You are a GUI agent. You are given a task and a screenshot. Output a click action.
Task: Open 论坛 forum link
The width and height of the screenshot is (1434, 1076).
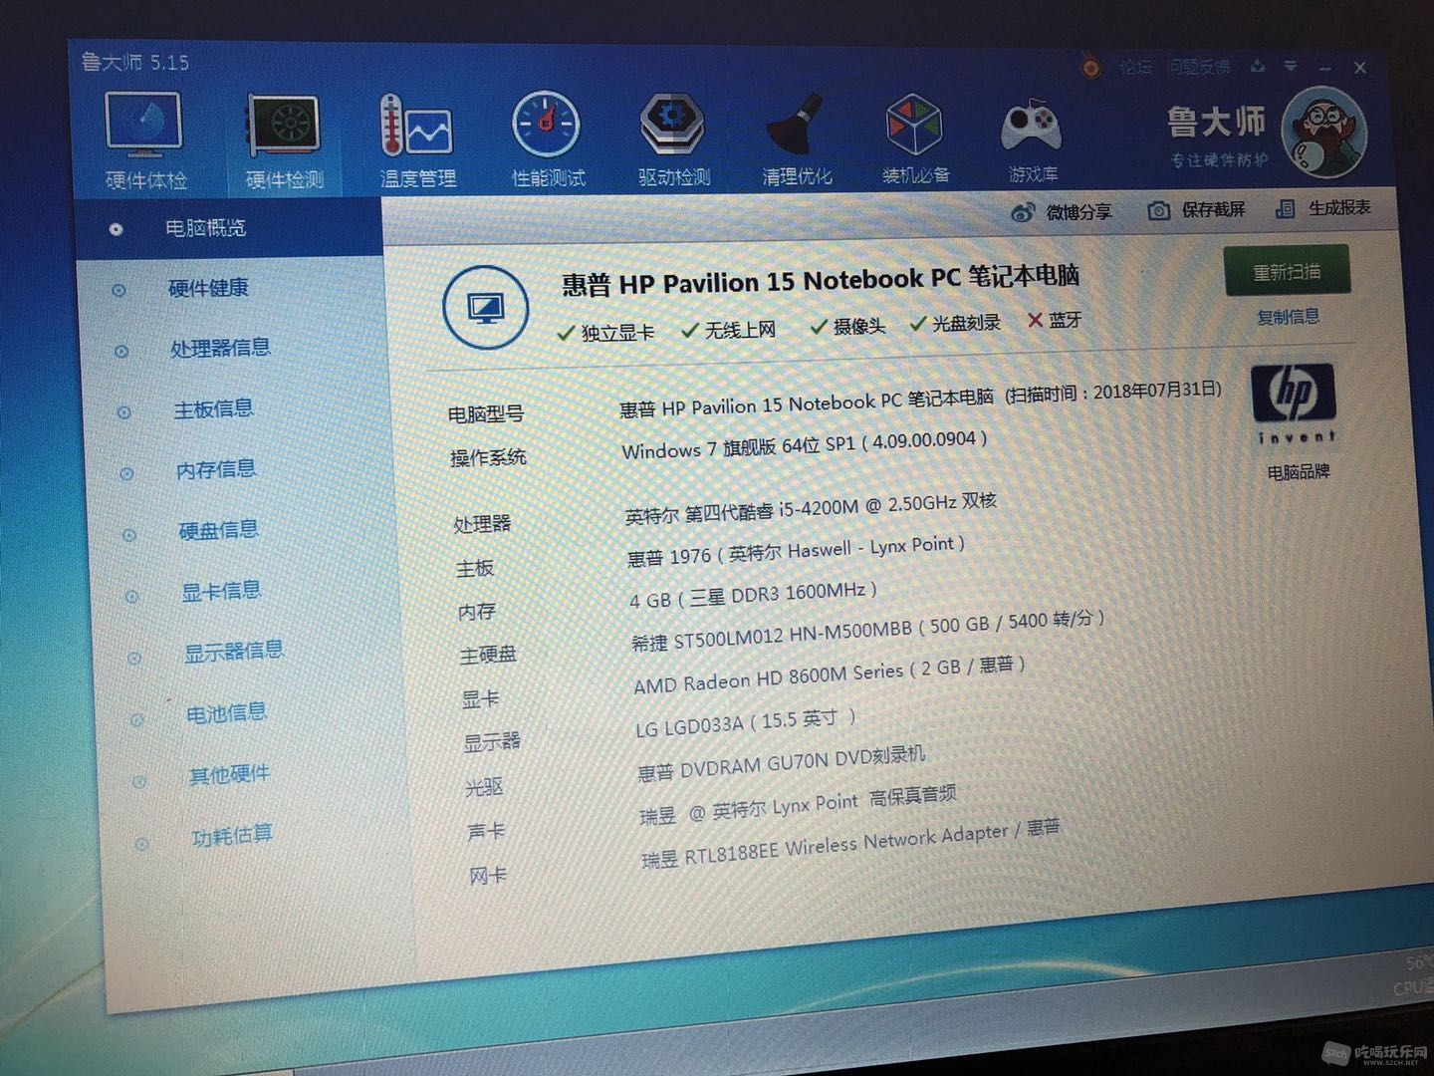(x=1134, y=67)
